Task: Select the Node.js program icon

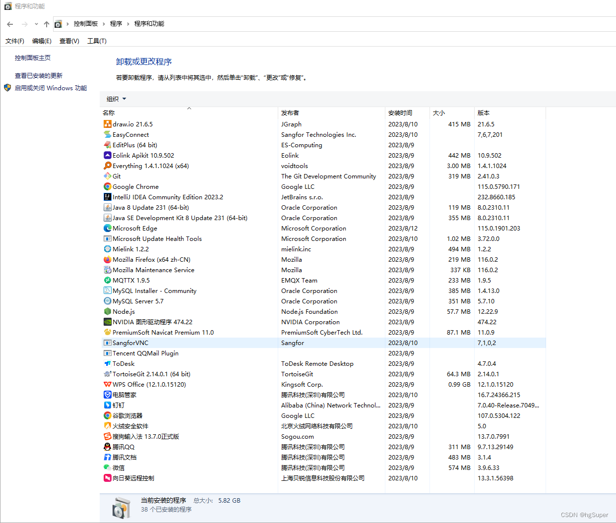Action: (x=107, y=311)
